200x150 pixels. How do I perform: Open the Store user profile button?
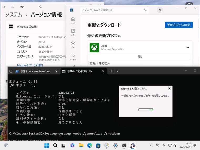[160, 10]
